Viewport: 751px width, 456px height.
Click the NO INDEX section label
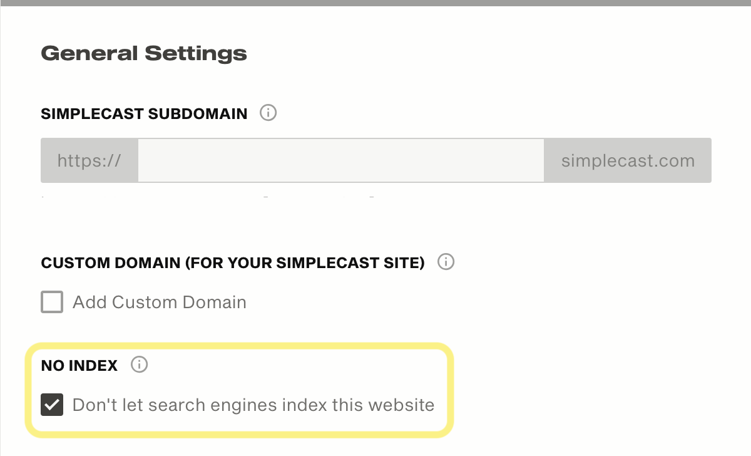point(79,366)
